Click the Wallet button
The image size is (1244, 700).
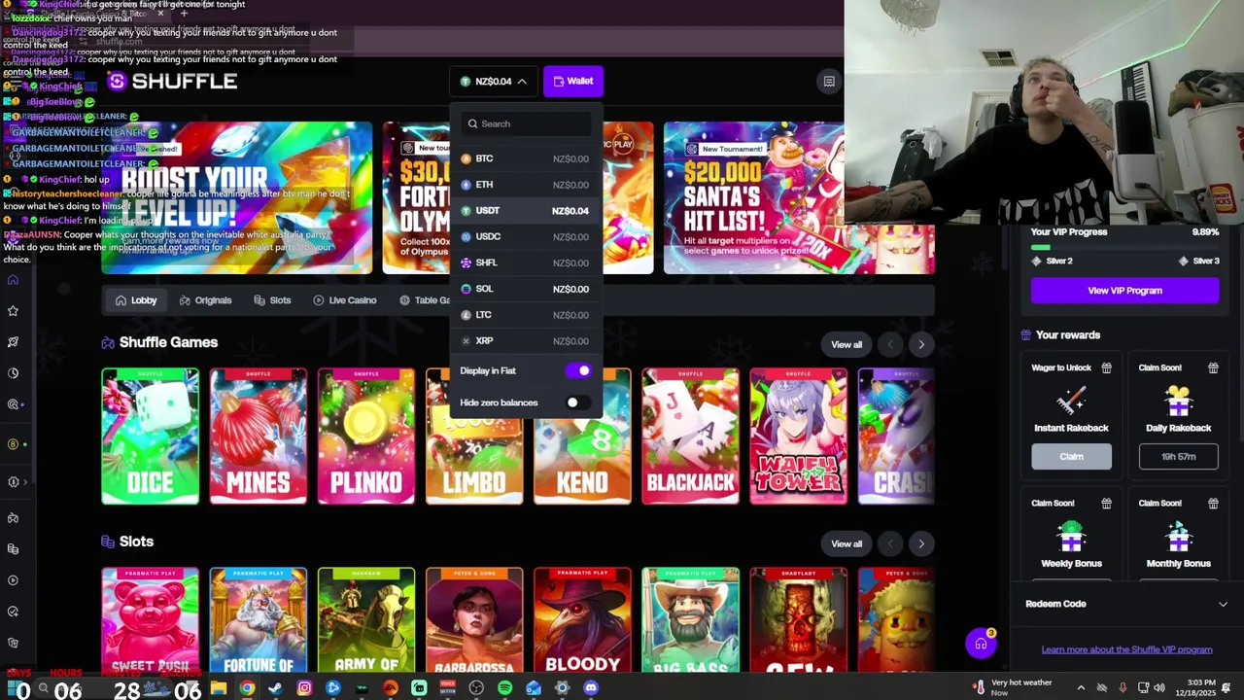pyautogui.click(x=573, y=82)
